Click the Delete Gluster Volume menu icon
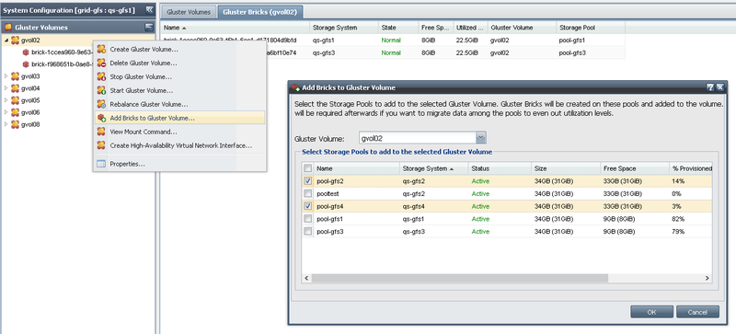This screenshot has width=736, height=334. point(101,63)
